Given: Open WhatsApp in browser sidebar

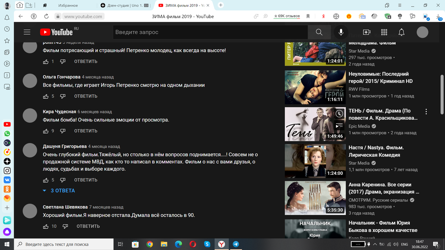Looking at the screenshot, I should [x=7, y=134].
